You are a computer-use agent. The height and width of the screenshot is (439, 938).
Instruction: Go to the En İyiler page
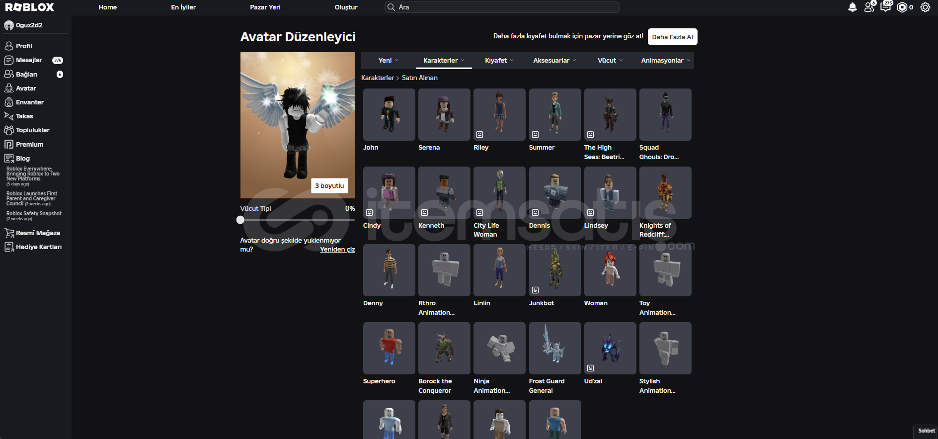pos(183,7)
